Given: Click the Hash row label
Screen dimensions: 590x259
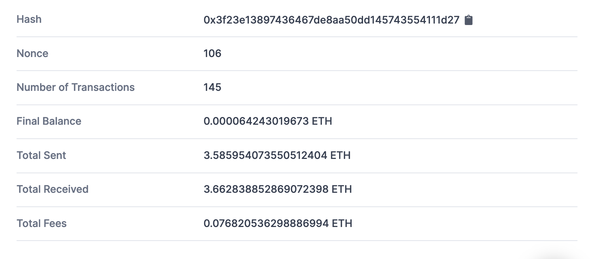Looking at the screenshot, I should (29, 19).
